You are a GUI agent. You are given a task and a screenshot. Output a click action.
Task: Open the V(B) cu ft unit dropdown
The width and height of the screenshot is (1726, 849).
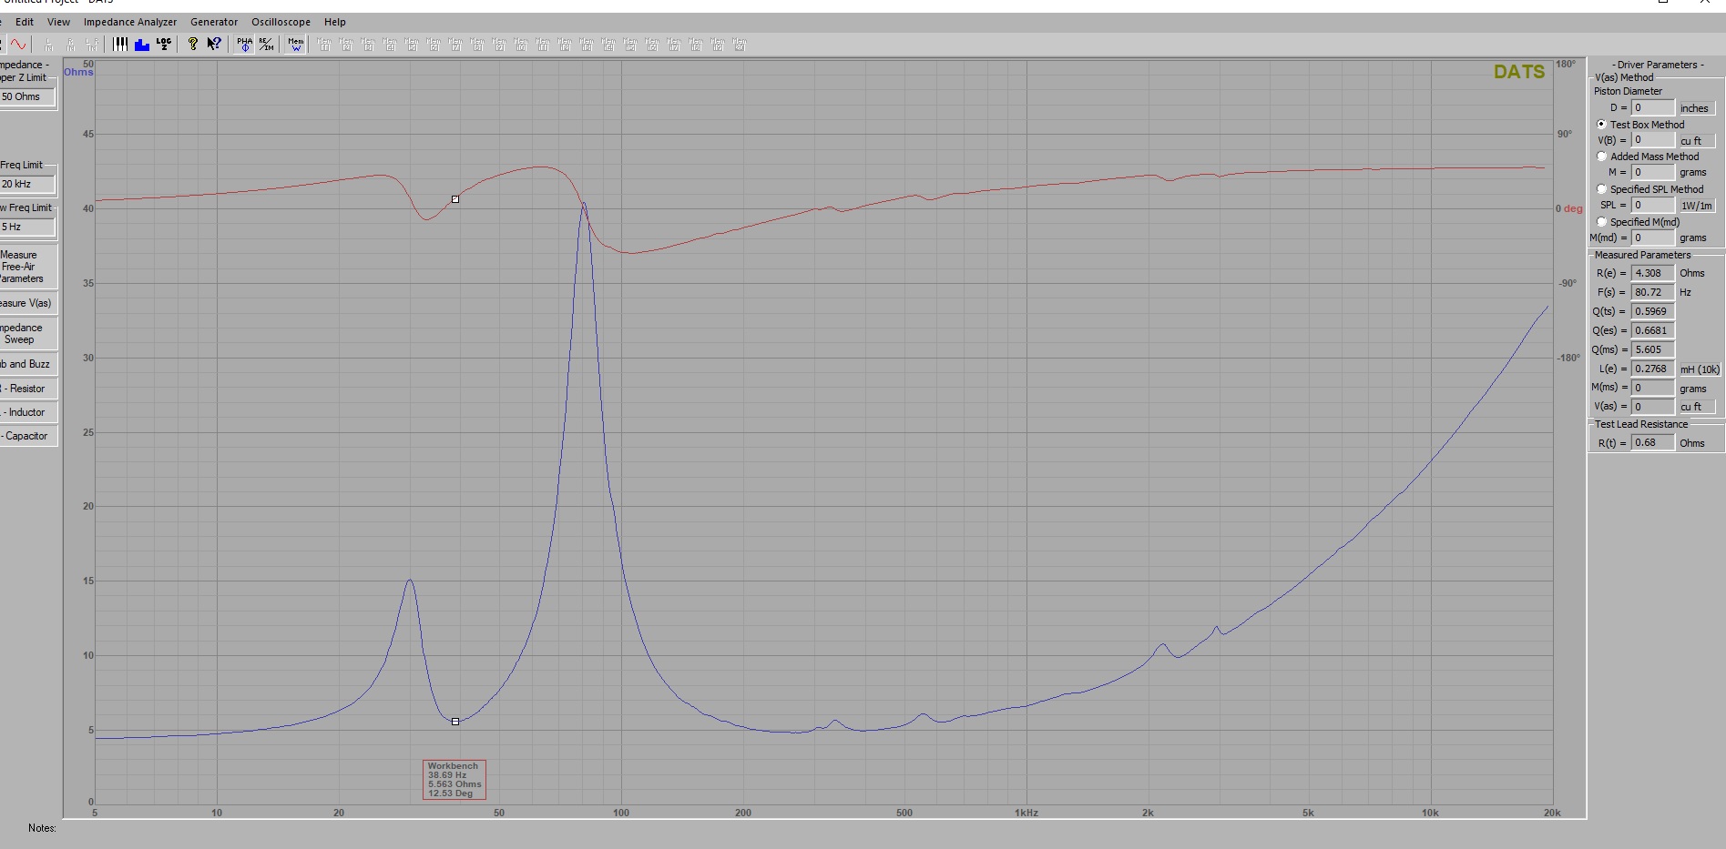pyautogui.click(x=1697, y=140)
